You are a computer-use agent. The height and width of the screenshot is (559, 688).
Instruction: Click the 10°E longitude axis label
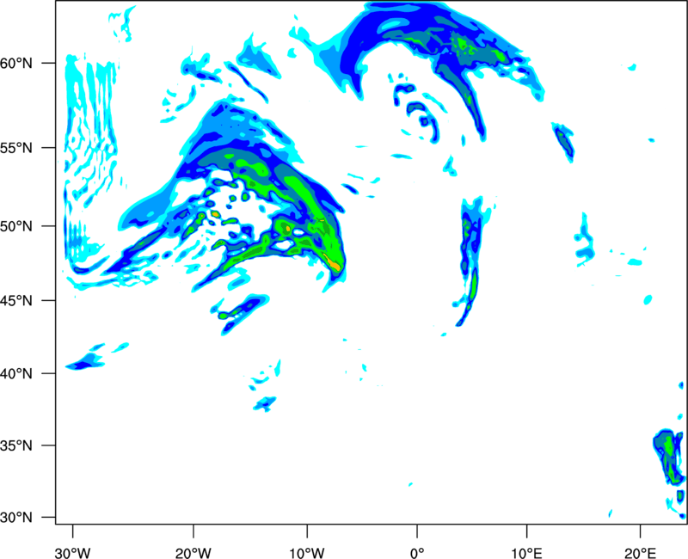click(526, 553)
